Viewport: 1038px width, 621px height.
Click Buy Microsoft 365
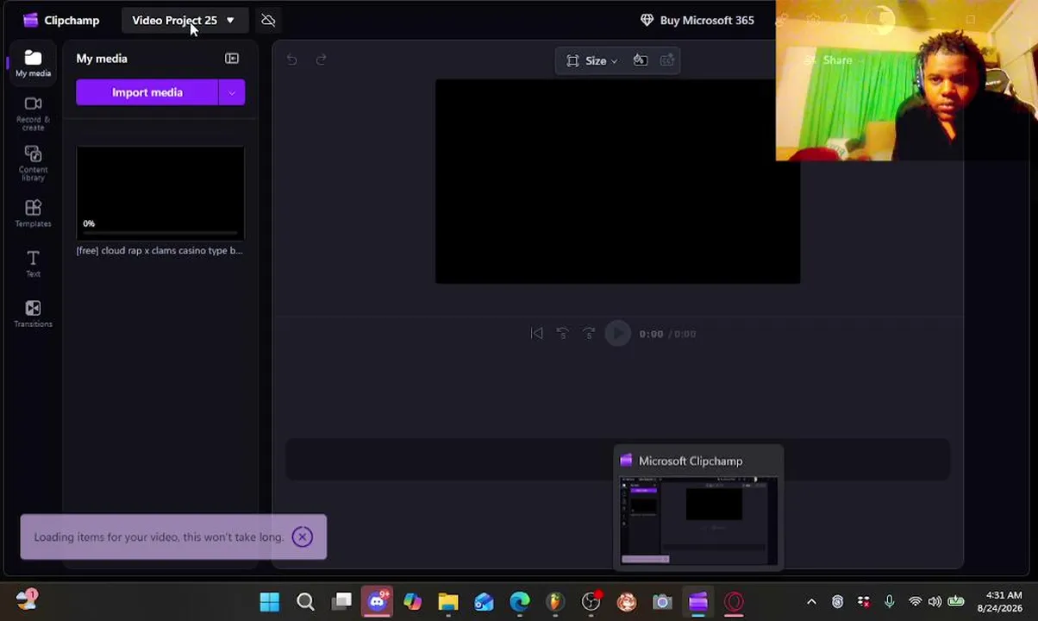click(x=697, y=20)
